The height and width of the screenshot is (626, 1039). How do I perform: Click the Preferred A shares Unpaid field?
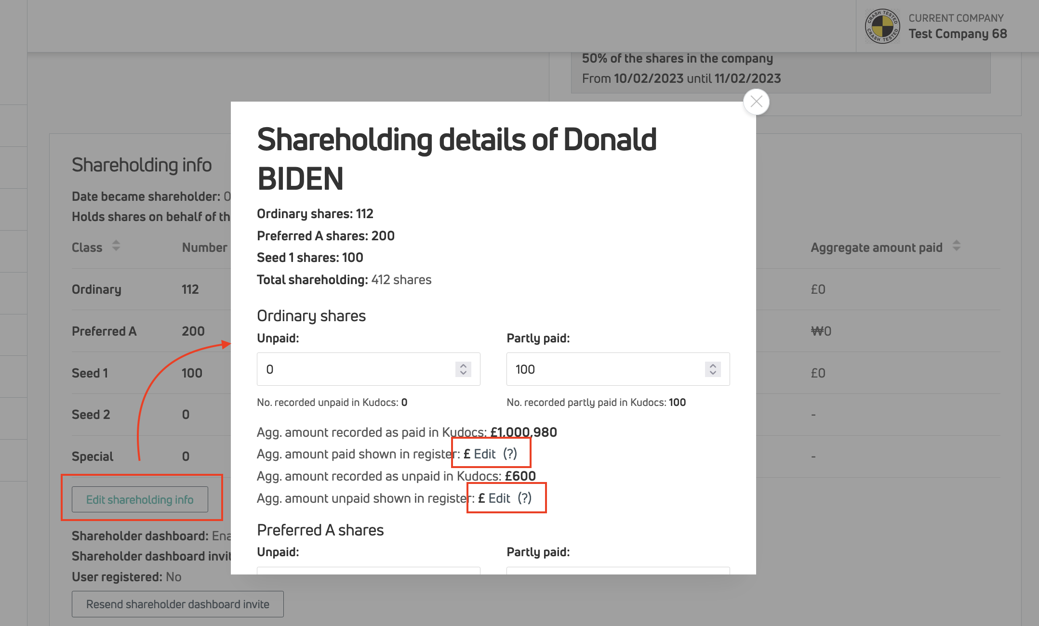pyautogui.click(x=368, y=571)
